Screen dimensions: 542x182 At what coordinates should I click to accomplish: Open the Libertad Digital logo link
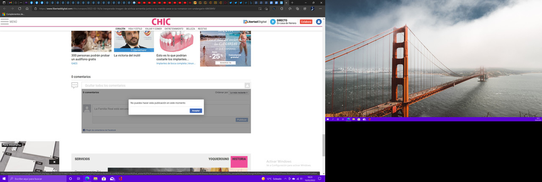coord(255,21)
